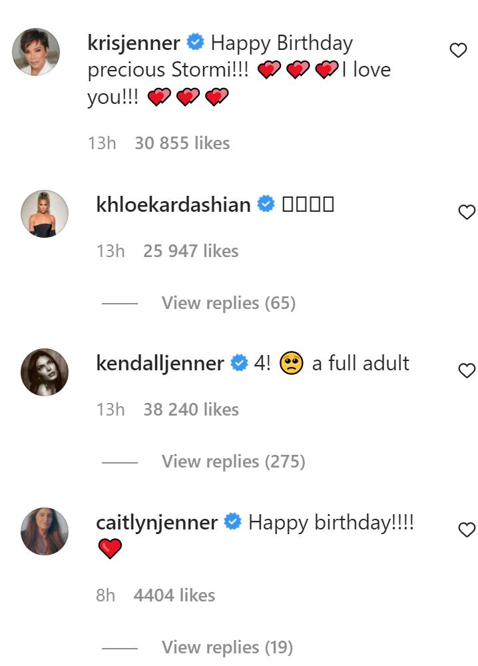The height and width of the screenshot is (666, 478).
Task: Toggle the like heart on krisjenner's comment
Action: pos(458,49)
